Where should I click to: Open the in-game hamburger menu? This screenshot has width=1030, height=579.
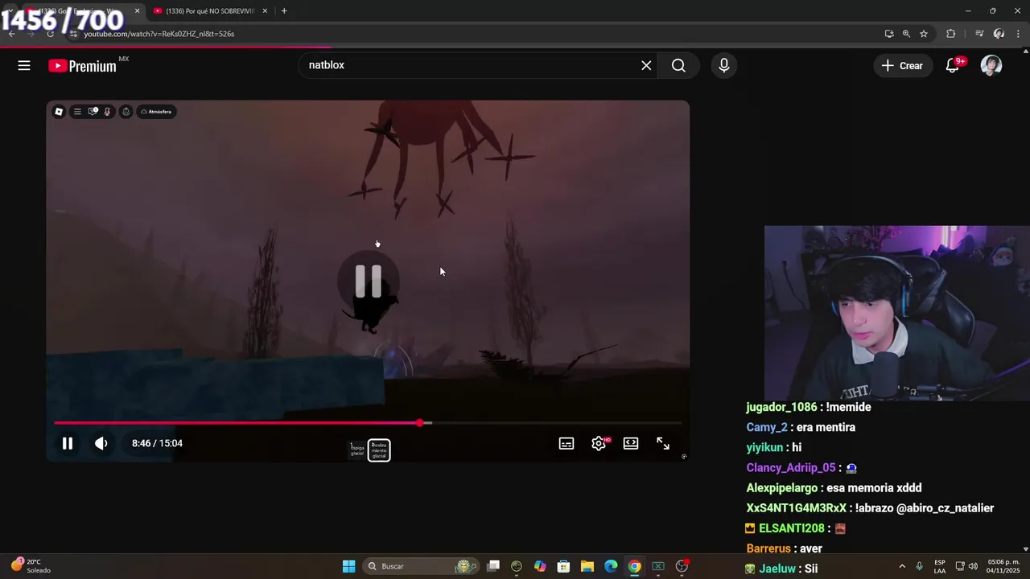click(77, 112)
